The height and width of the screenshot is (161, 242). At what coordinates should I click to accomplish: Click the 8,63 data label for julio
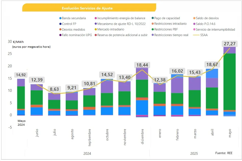point(54,89)
